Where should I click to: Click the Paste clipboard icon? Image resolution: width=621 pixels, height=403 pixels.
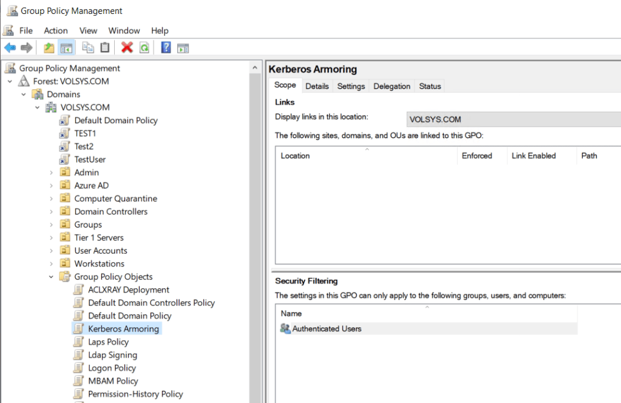(105, 48)
